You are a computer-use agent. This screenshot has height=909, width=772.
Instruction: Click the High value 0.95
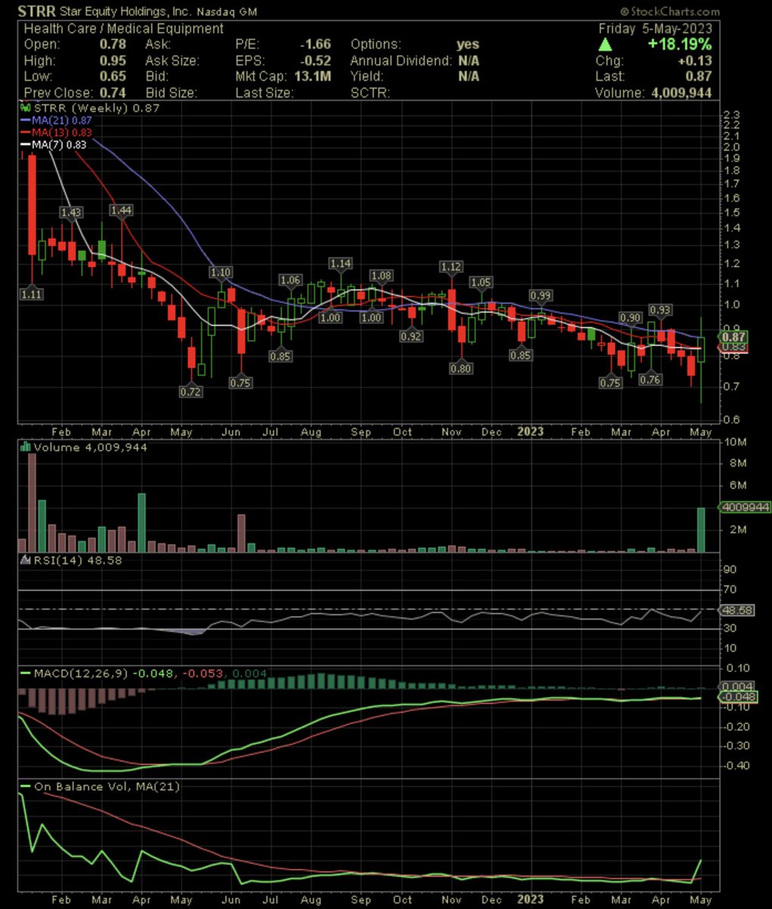click(x=114, y=61)
